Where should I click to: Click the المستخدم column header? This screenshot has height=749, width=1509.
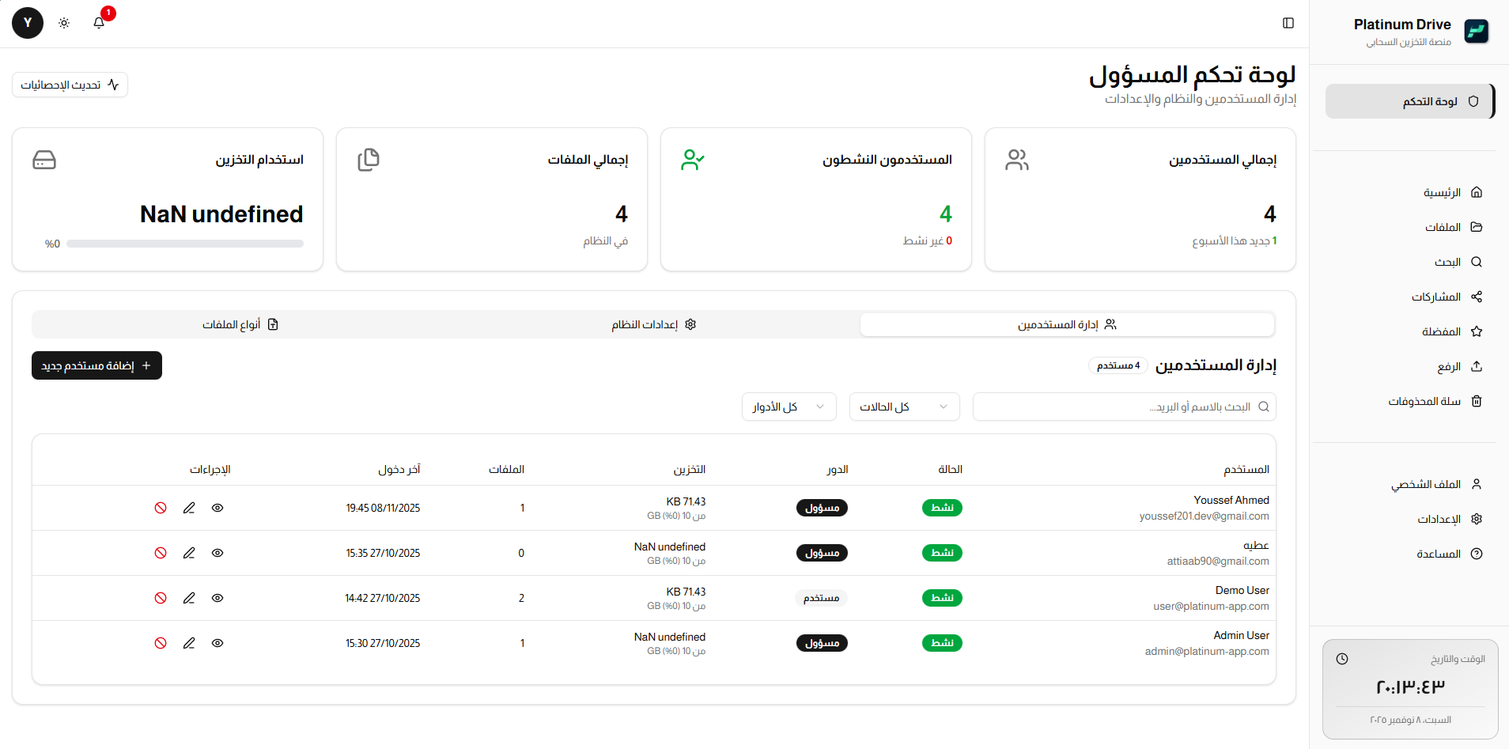(1246, 469)
